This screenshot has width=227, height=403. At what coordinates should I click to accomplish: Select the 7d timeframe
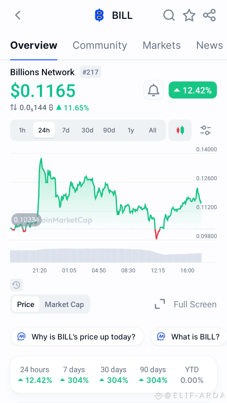click(66, 130)
